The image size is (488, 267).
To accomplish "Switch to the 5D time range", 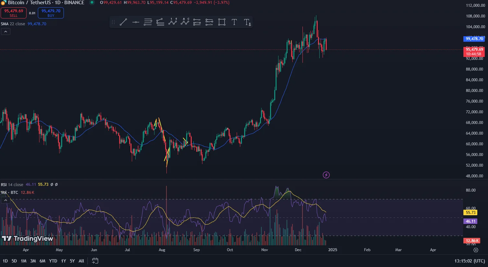I will coord(14,261).
